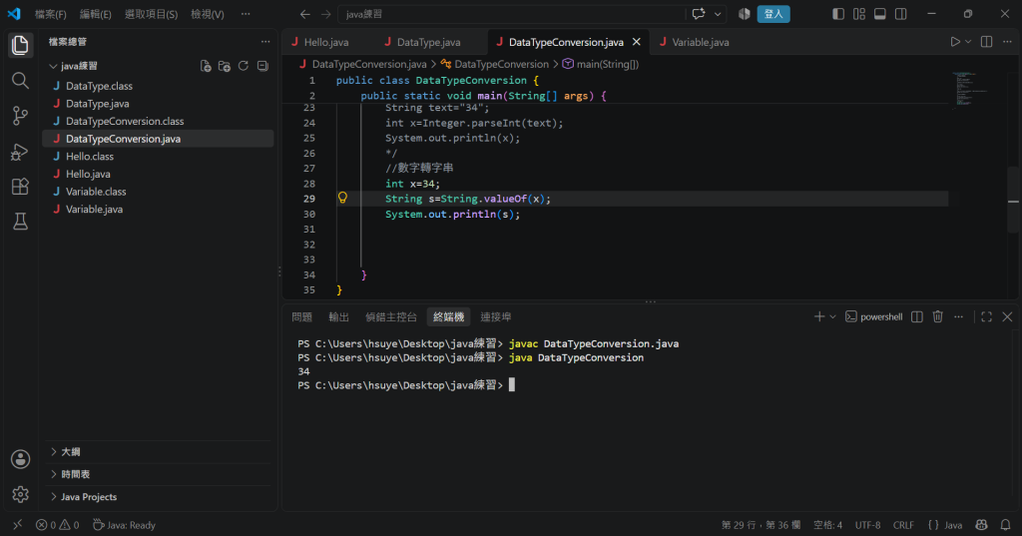Split the terminal panel

tap(917, 316)
